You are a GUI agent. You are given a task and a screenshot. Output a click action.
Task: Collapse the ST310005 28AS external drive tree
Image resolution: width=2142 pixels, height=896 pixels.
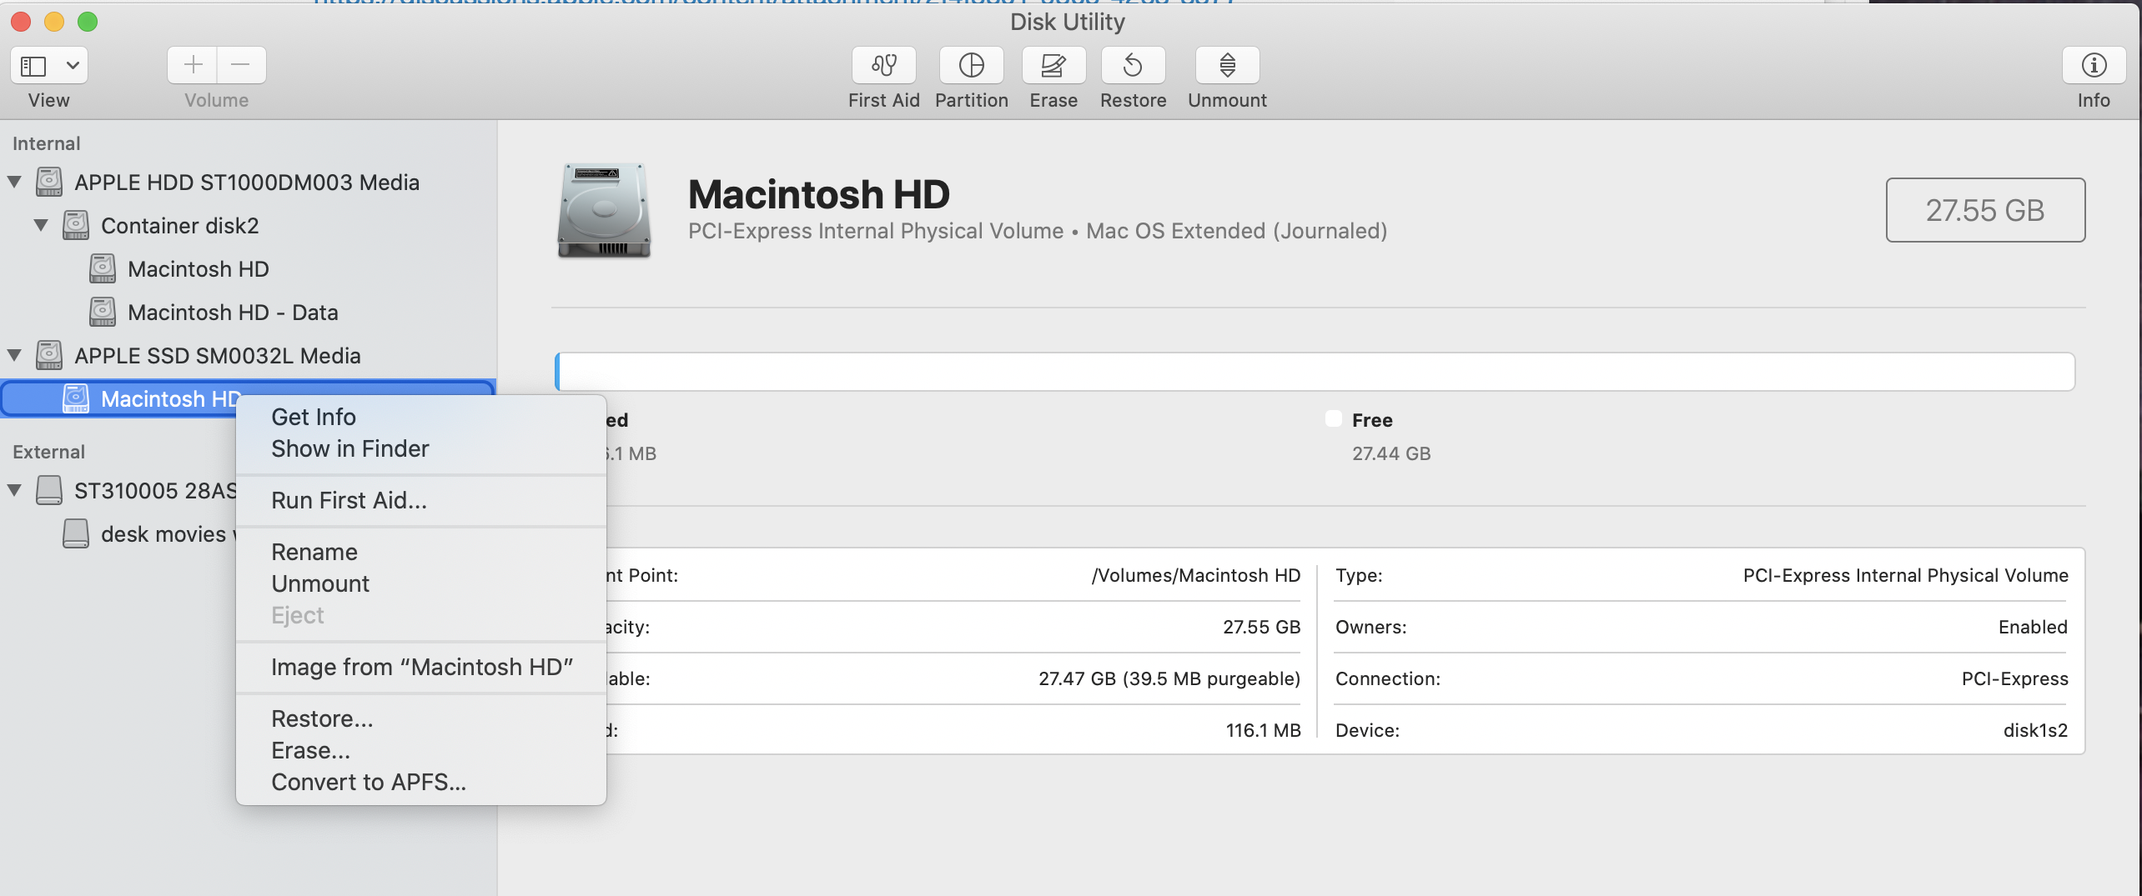pos(14,490)
